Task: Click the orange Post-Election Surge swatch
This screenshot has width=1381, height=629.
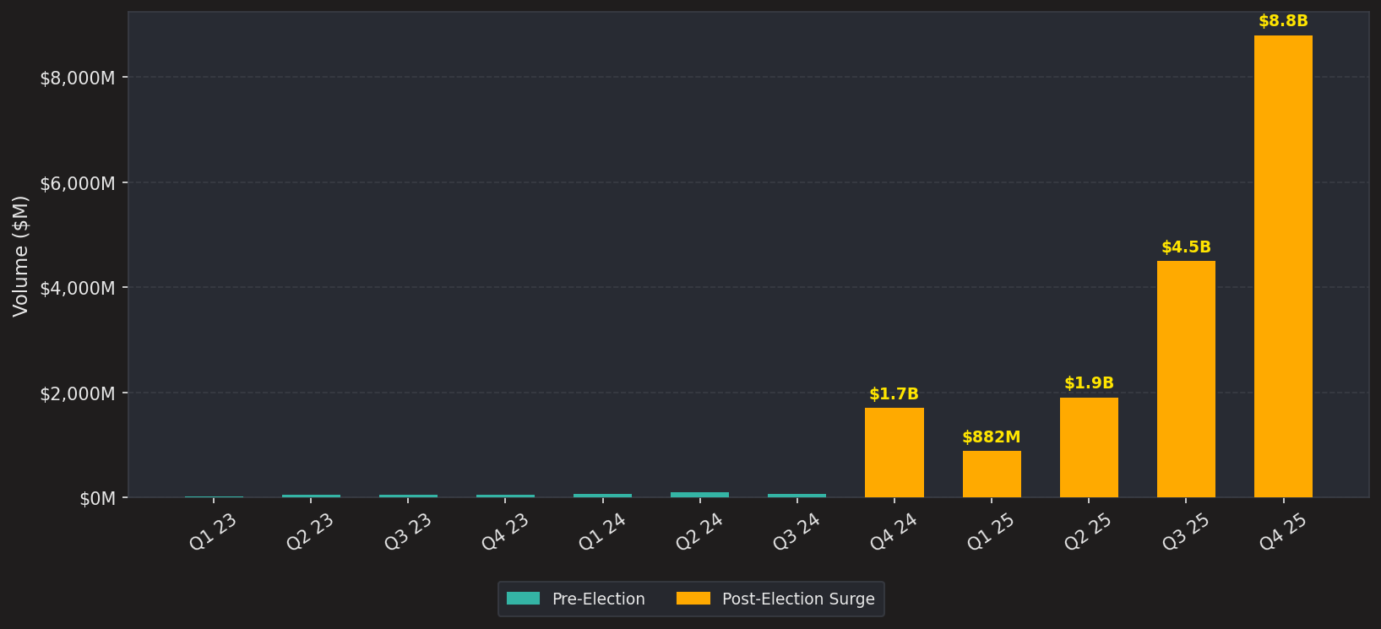Action: (x=693, y=599)
